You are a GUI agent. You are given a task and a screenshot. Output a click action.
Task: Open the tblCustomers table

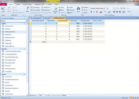(9, 26)
